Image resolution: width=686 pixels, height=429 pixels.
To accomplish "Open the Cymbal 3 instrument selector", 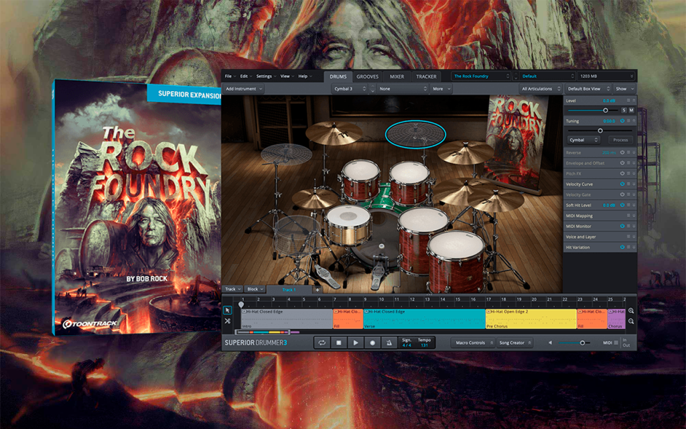I will click(x=350, y=89).
